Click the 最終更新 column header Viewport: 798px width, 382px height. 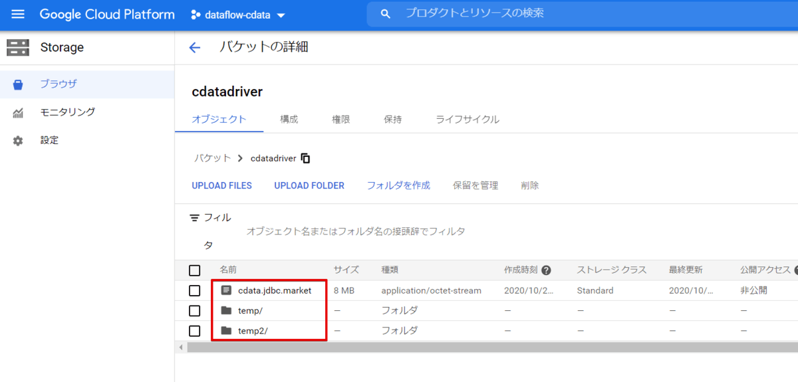click(686, 270)
